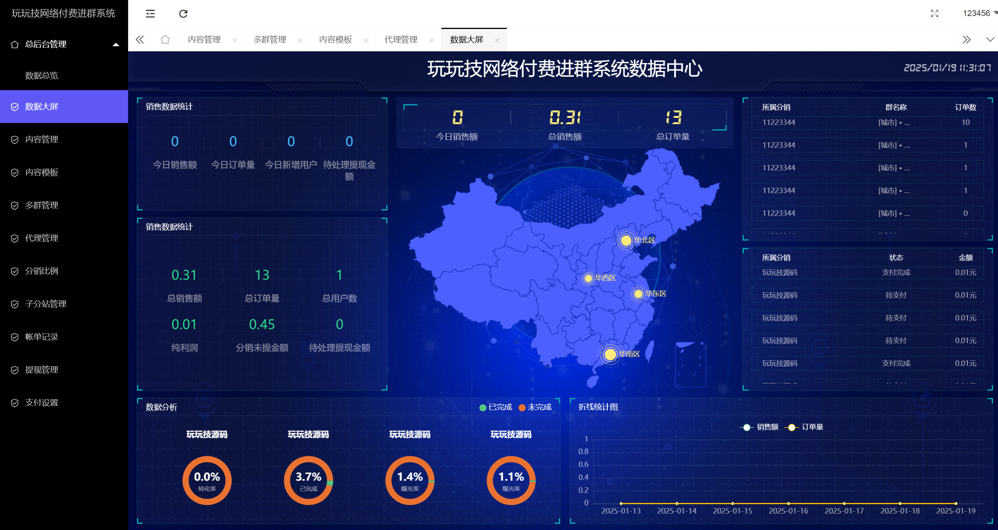
Task: Click the 华北区 map marker
Action: [626, 241]
